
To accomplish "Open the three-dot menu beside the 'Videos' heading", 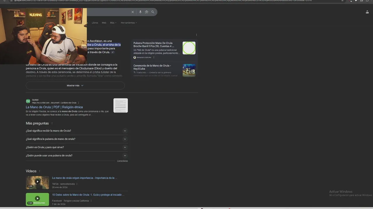I will point(40,171).
